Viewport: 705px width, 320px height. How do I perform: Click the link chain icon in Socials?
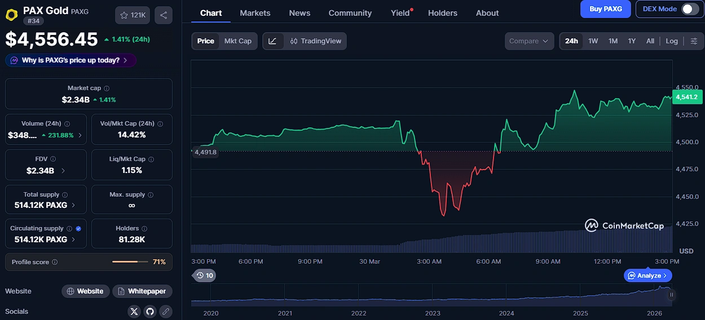click(x=165, y=311)
